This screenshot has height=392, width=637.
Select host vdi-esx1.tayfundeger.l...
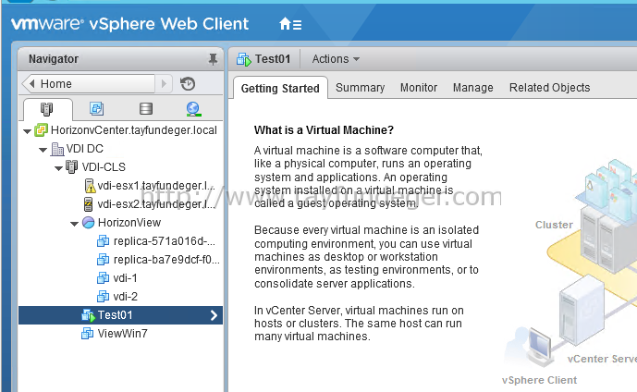tap(156, 186)
